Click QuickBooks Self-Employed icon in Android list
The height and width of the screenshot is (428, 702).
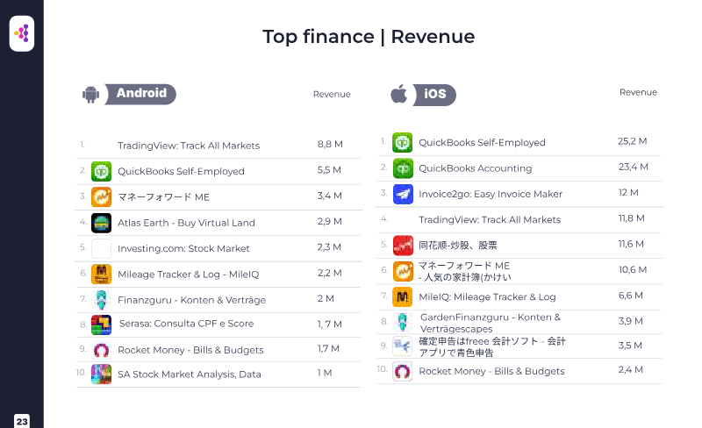pyautogui.click(x=101, y=171)
